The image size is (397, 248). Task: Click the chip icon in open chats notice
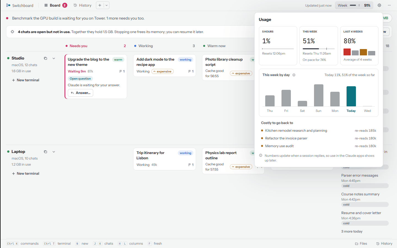(x=12, y=32)
